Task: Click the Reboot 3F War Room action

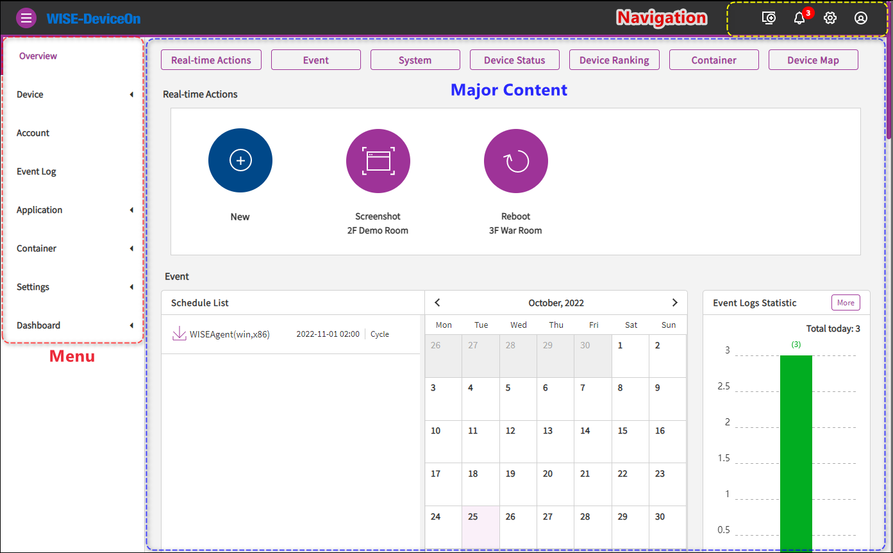Action: [x=516, y=160]
